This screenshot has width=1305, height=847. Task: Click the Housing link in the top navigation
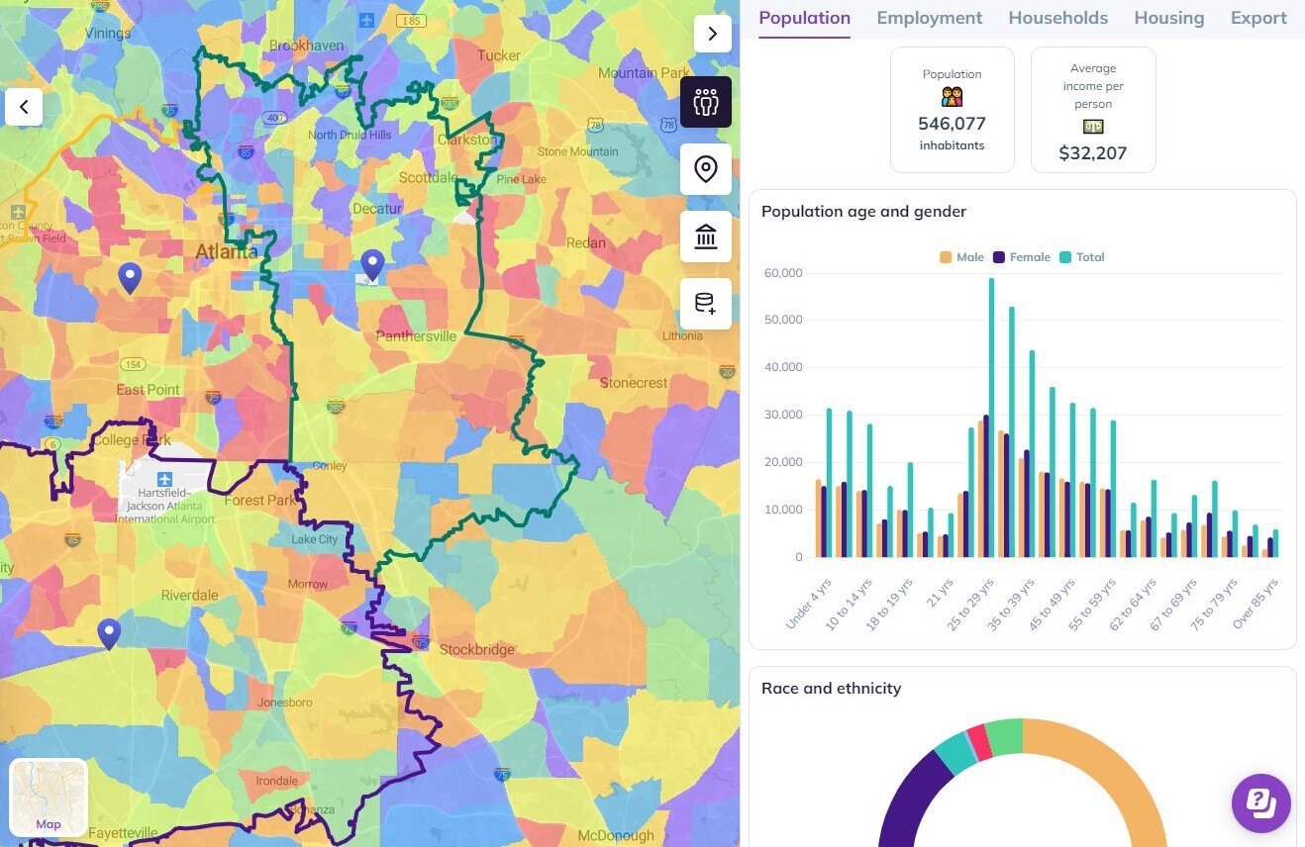(x=1168, y=18)
